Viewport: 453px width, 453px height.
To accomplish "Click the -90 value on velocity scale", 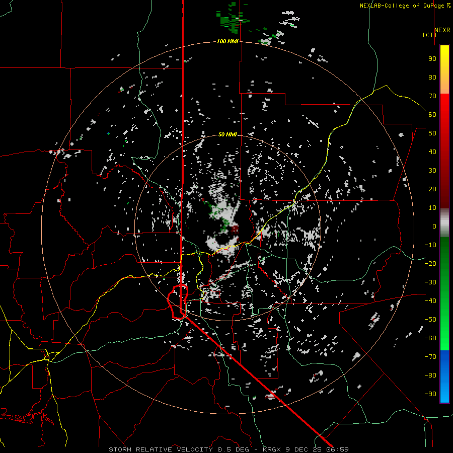I will click(x=430, y=394).
